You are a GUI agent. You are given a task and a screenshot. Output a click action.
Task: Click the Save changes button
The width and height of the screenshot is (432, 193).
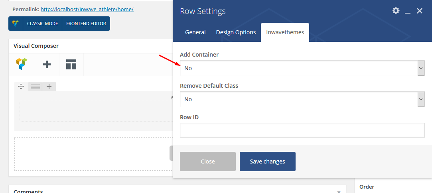tap(268, 161)
